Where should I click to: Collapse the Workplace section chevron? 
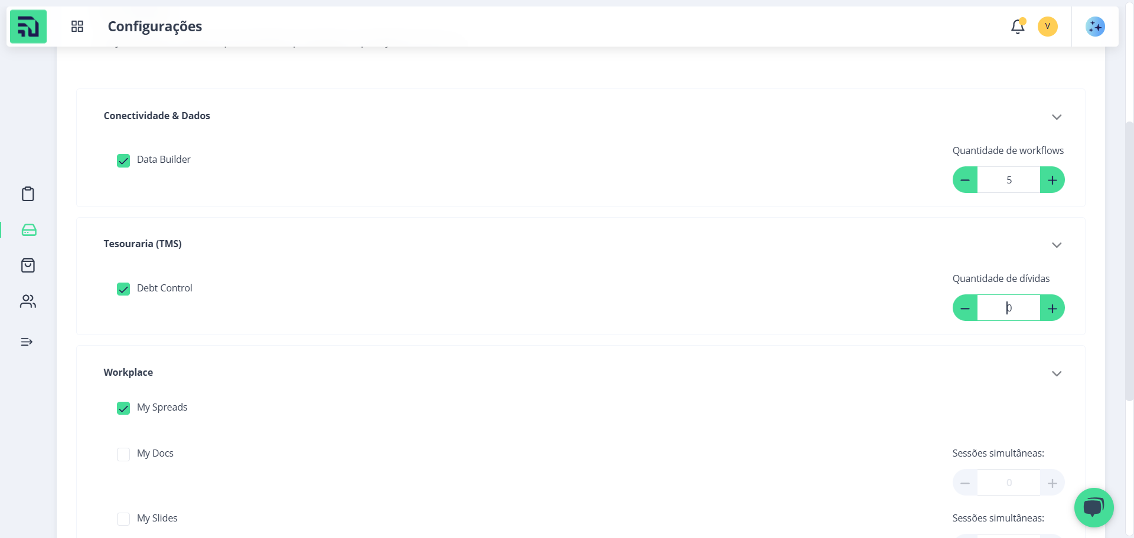click(x=1057, y=373)
